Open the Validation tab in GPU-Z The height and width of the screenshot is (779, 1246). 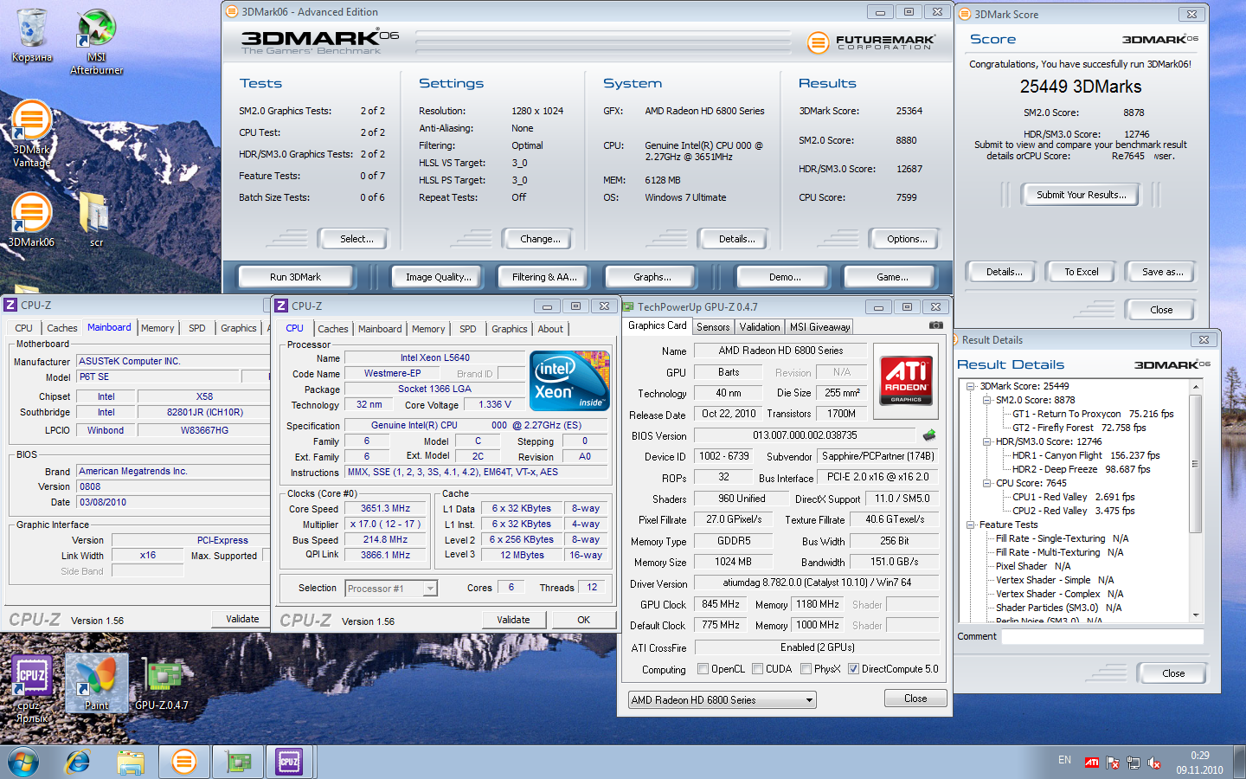pos(760,327)
